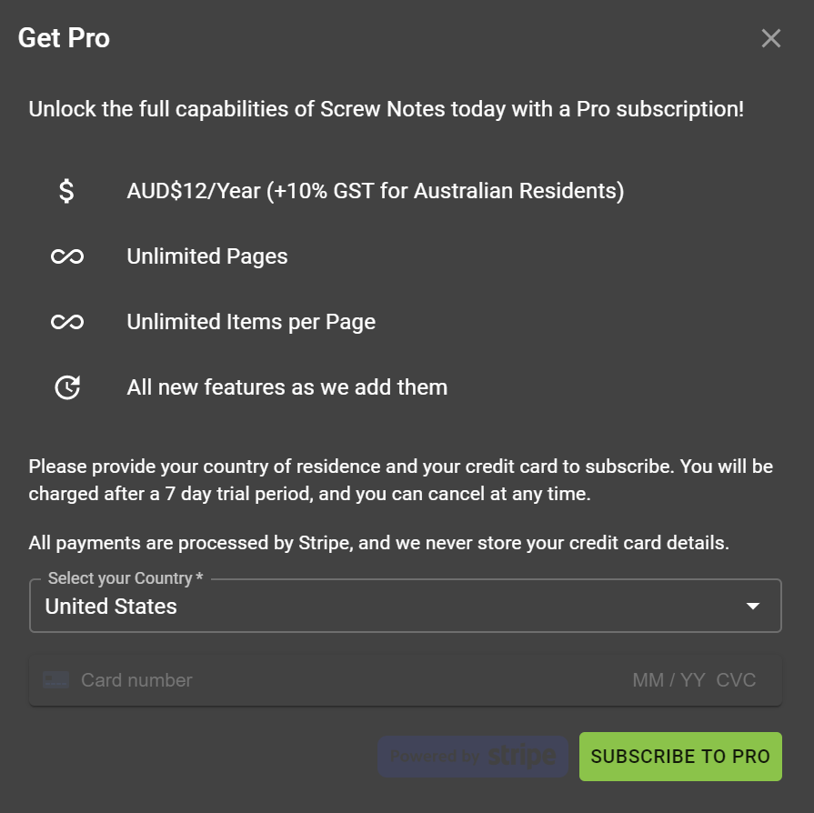The height and width of the screenshot is (813, 814).
Task: Click the infinity icon beside Unlimited Items per Page
Action: [x=67, y=322]
